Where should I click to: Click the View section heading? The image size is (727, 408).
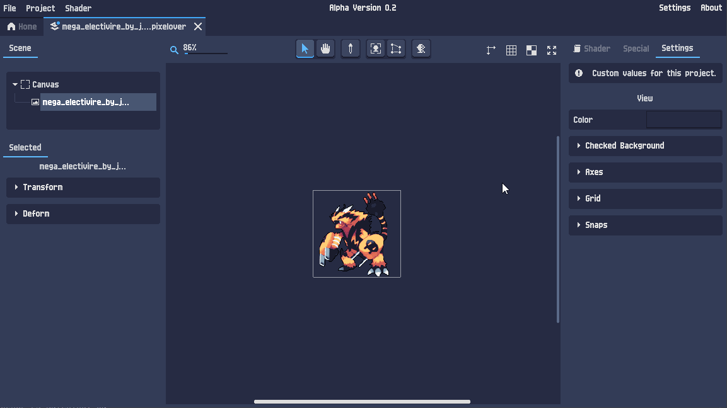[645, 98]
